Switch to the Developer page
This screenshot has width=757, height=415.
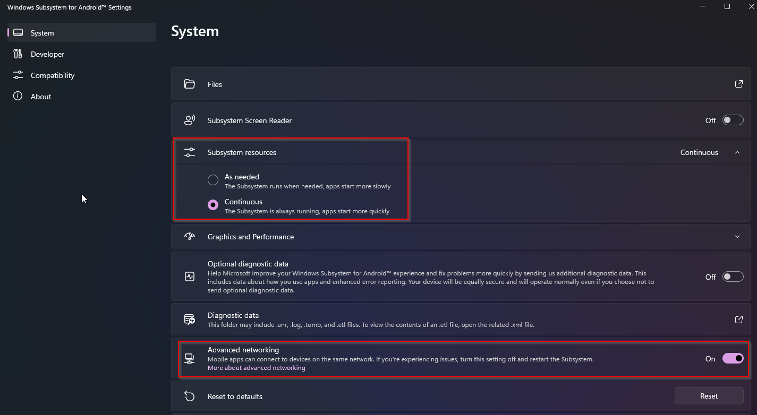pyautogui.click(x=48, y=54)
